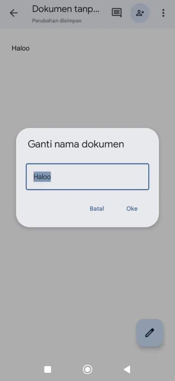Click the "Haloo" text in document body
This screenshot has width=175, height=381.
(20, 48)
